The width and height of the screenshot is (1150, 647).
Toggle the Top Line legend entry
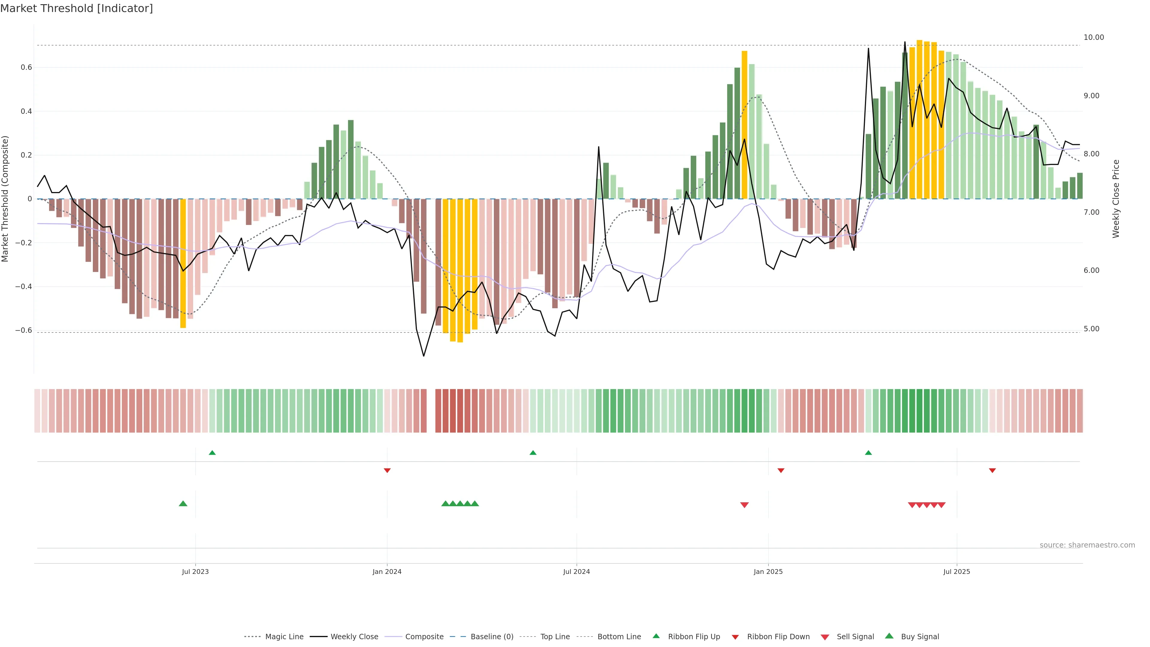(x=555, y=637)
